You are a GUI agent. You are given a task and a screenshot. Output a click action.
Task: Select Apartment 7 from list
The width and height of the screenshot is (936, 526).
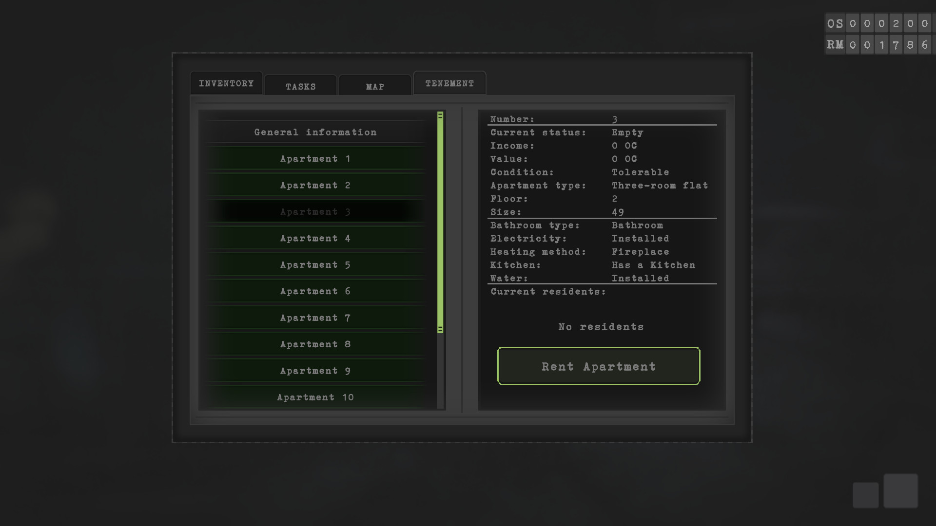(x=315, y=317)
